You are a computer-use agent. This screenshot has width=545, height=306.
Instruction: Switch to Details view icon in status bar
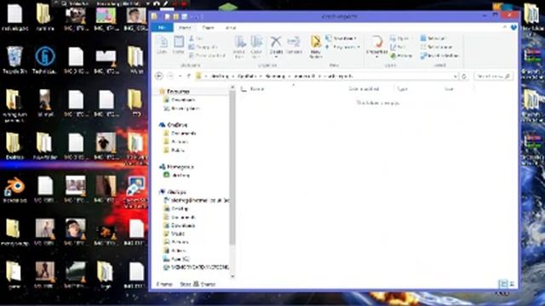(x=502, y=284)
